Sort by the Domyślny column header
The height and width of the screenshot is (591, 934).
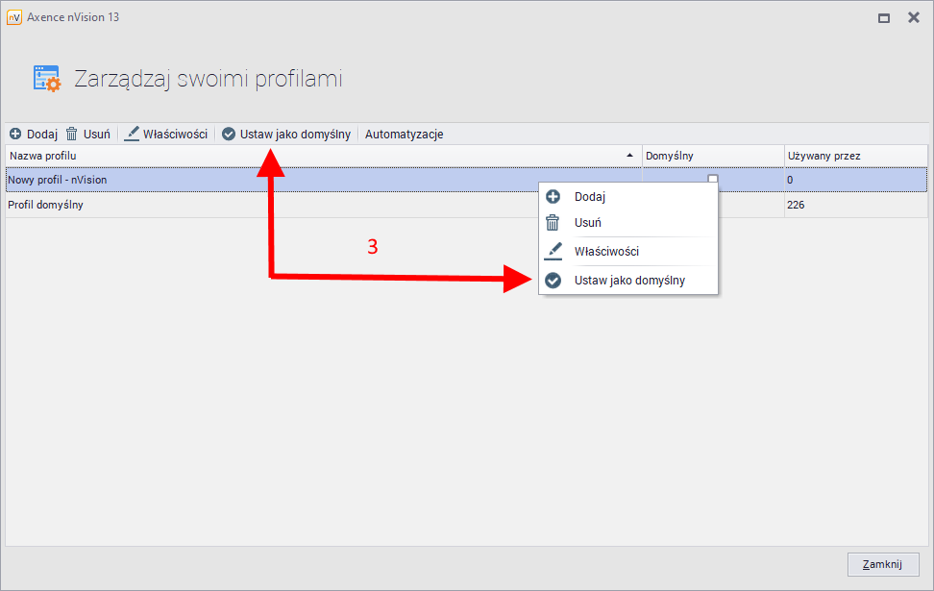click(x=712, y=156)
